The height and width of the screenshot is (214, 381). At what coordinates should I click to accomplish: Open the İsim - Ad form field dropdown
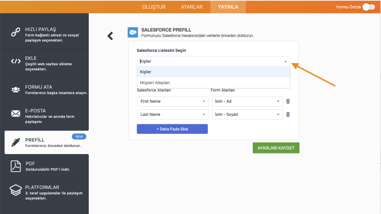[x=247, y=101]
